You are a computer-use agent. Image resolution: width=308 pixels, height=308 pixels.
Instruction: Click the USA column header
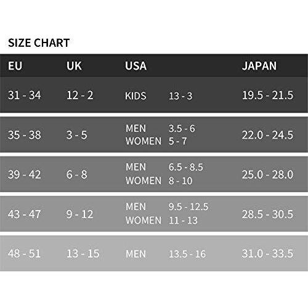[136, 66]
